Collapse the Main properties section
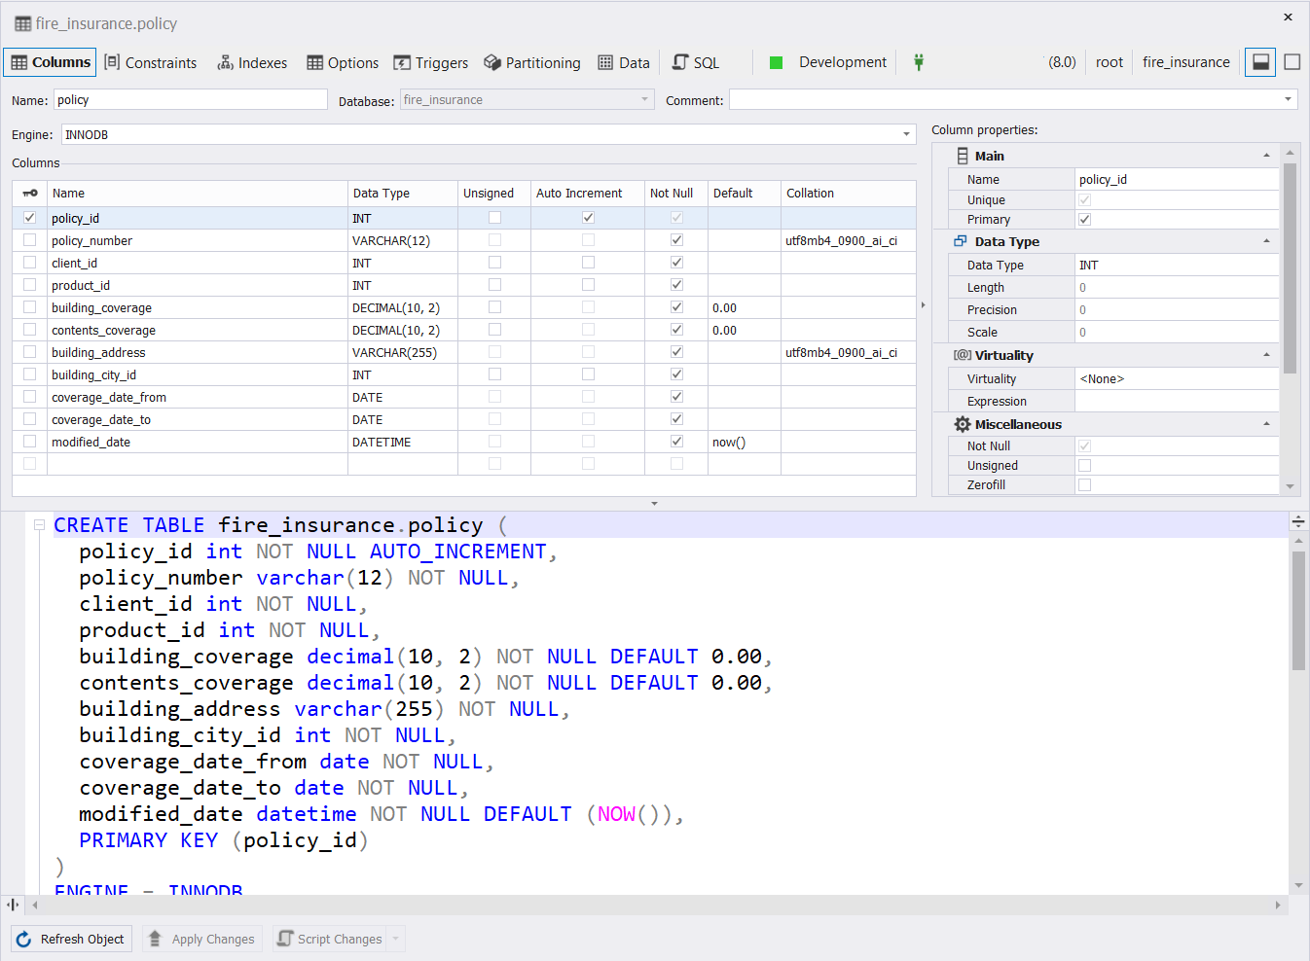Viewport: 1310px width, 961px height. coord(1266,156)
